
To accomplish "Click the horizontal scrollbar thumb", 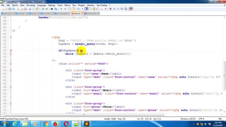I will (84, 115).
